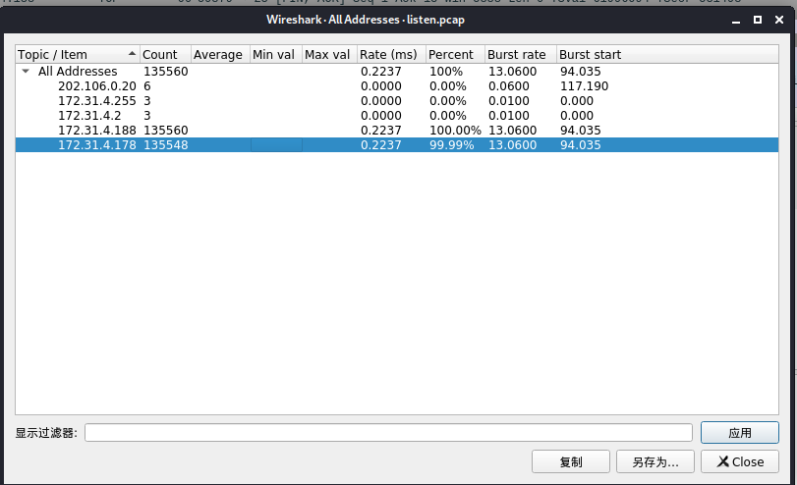
Task: Collapse the All Addresses tree node
Action: pyautogui.click(x=26, y=71)
